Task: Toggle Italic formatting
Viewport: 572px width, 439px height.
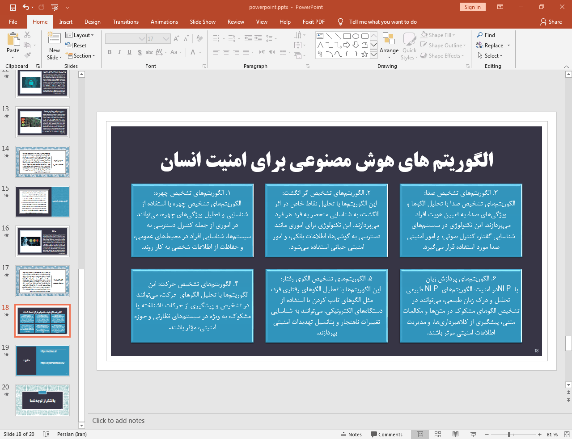Action: [x=119, y=52]
